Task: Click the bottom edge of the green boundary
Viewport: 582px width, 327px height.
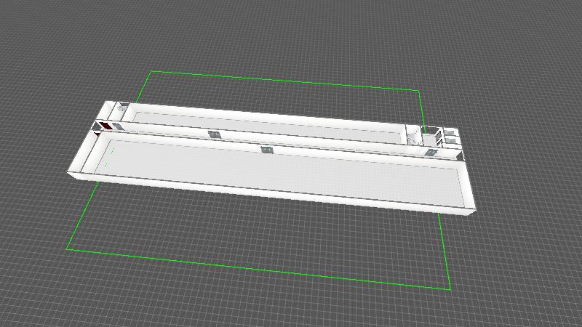Action: (255, 269)
